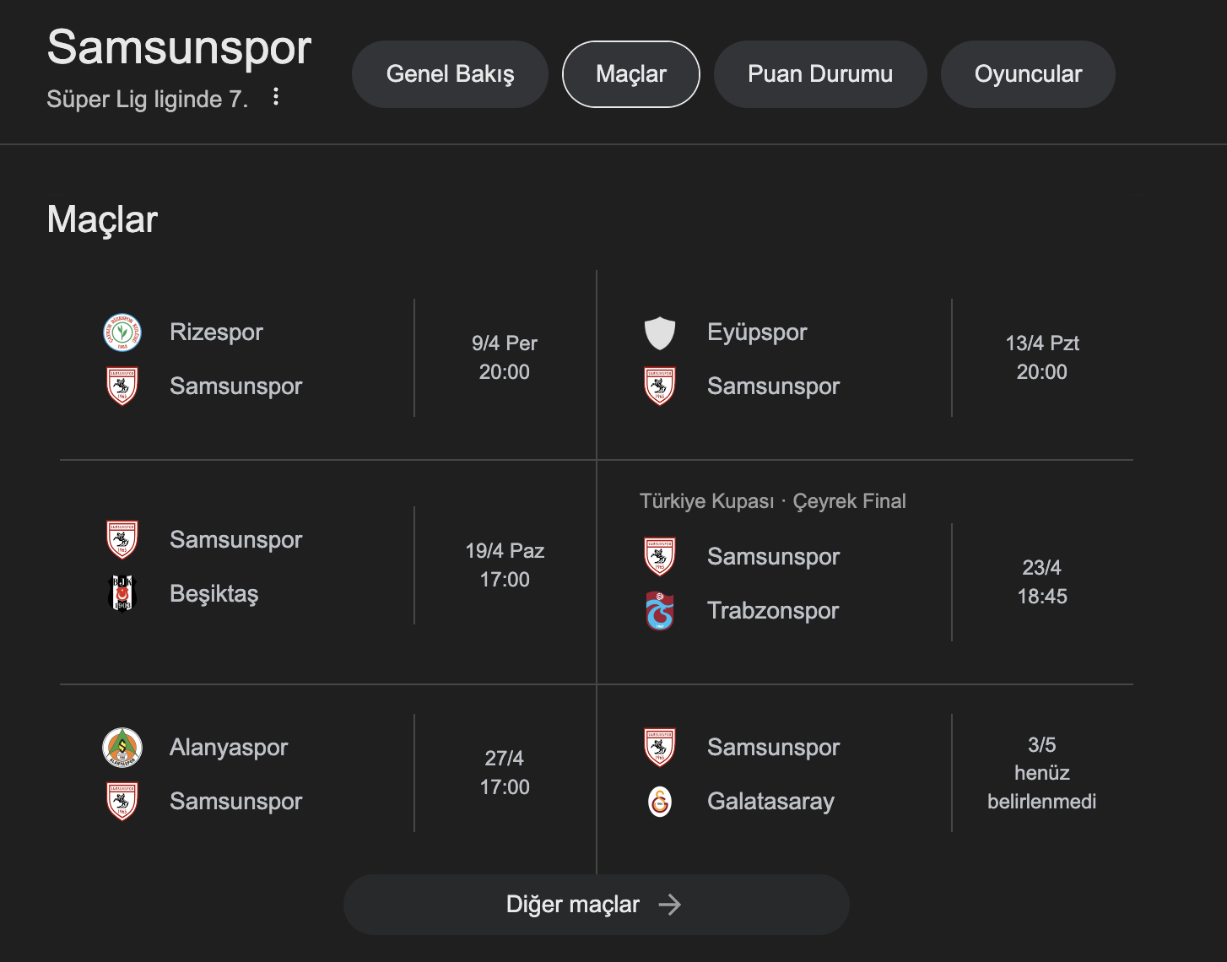Click the Eyüpspor shield icon

(660, 332)
